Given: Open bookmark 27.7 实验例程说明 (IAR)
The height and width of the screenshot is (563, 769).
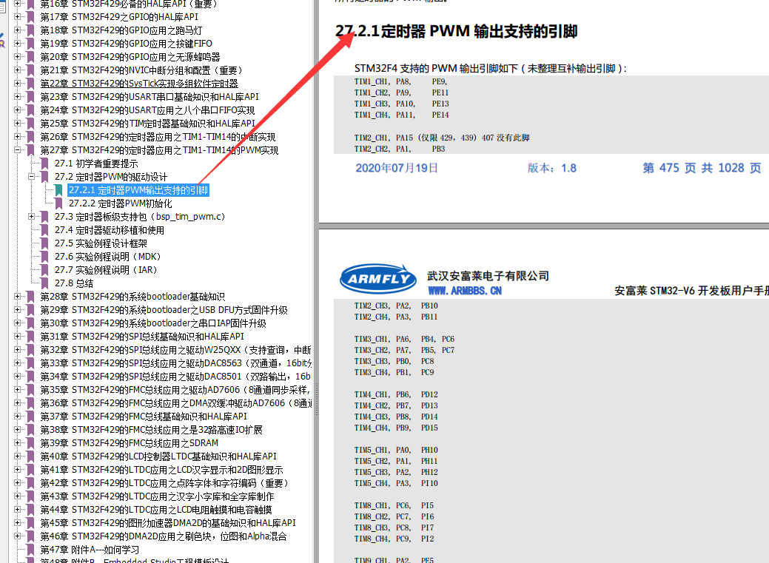Looking at the screenshot, I should click(x=106, y=270).
